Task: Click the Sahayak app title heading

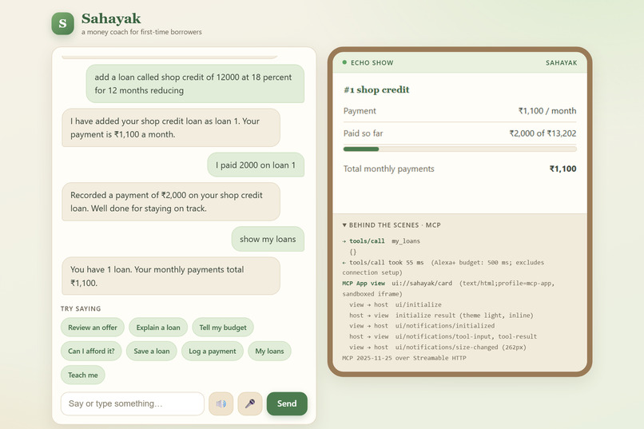Action: pos(111,18)
